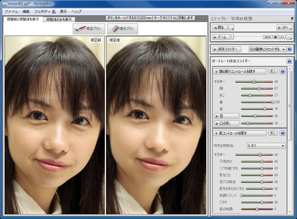Adjust the あご slider

coord(257,95)
